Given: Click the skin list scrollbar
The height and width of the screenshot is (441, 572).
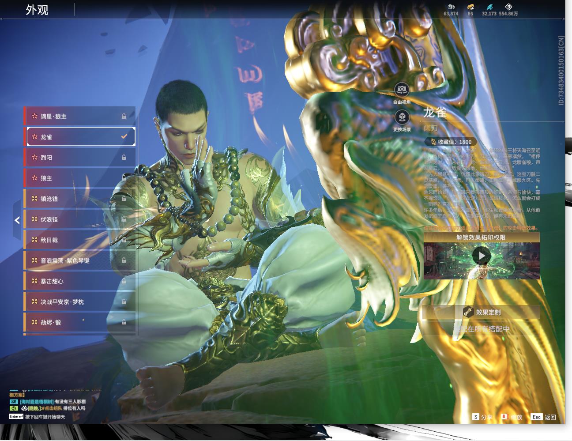Looking at the screenshot, I should click(137, 221).
